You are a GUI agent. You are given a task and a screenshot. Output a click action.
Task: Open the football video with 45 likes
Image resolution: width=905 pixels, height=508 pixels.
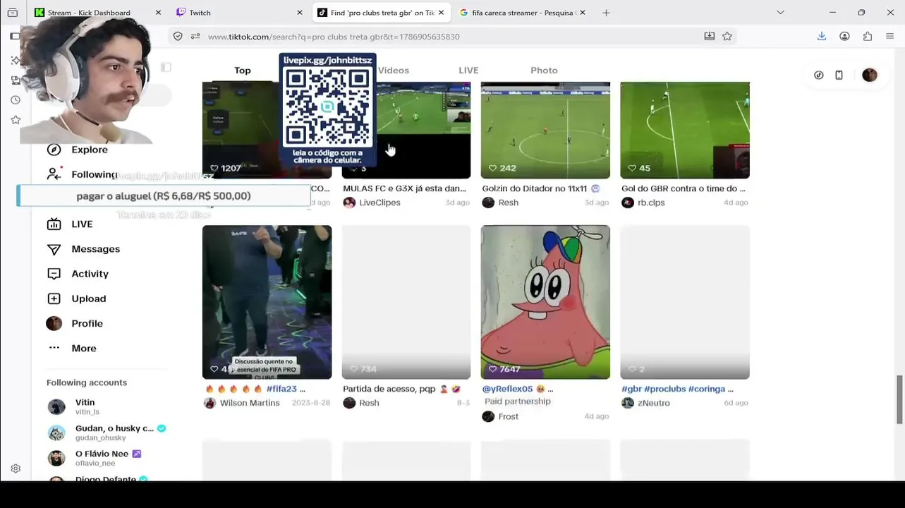(685, 130)
